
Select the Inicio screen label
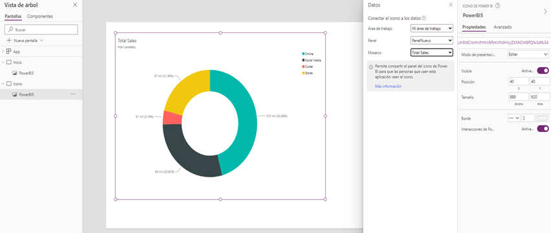(x=17, y=62)
